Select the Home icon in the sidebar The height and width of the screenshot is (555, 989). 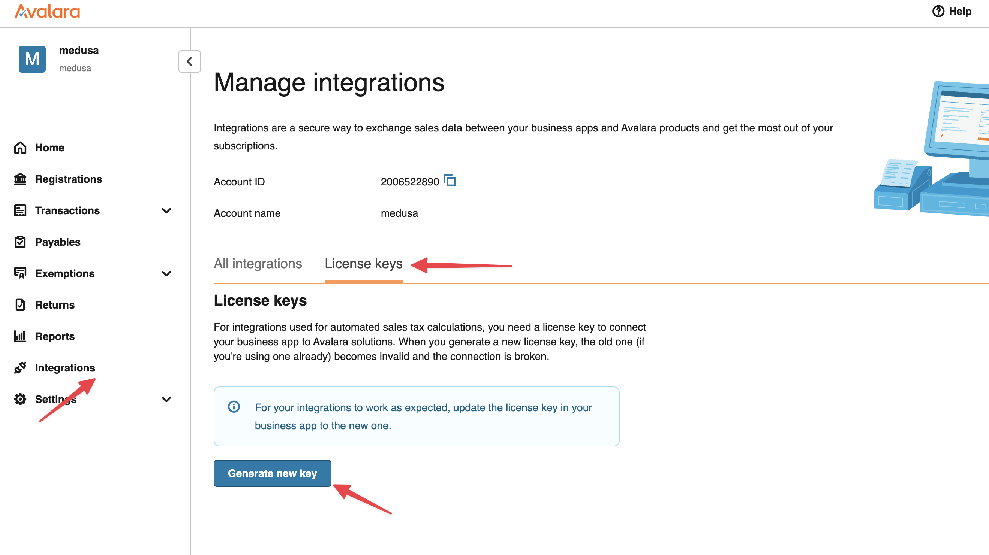point(20,147)
